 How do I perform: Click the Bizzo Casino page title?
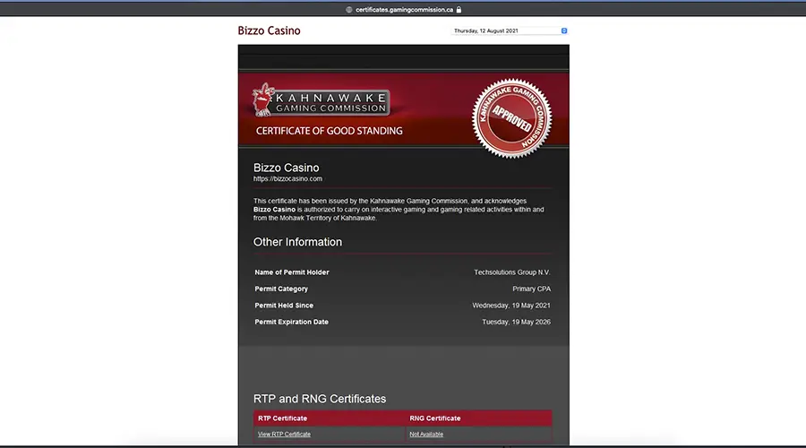pos(269,30)
